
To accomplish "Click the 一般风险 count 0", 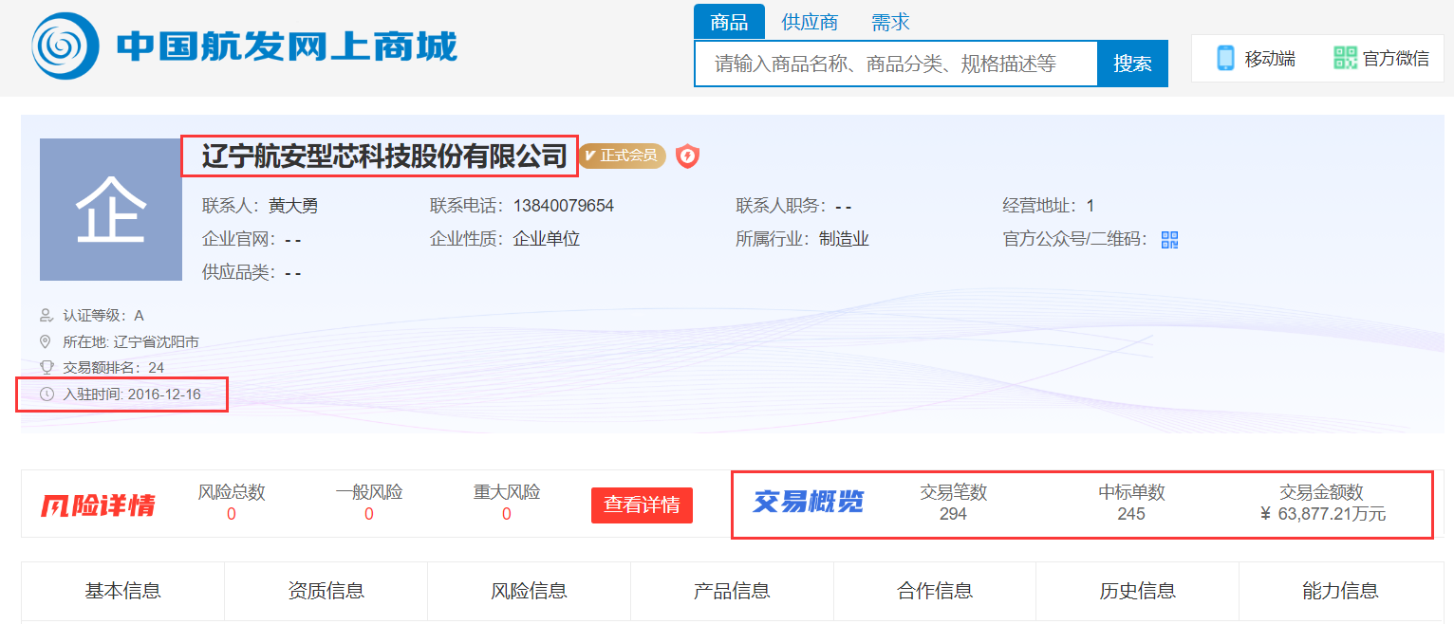I will (369, 514).
